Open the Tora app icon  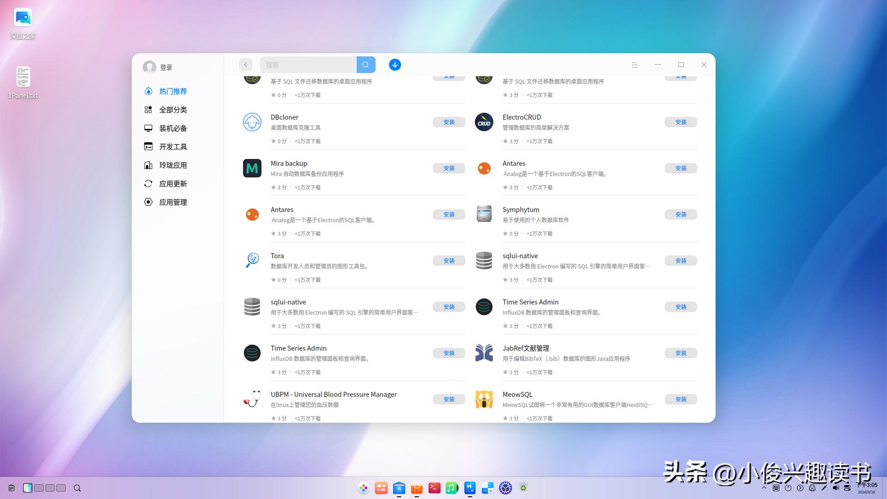(x=252, y=260)
